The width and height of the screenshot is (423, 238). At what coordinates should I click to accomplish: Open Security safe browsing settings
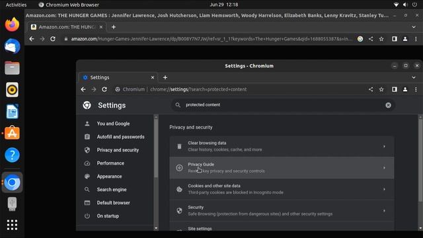point(282,211)
